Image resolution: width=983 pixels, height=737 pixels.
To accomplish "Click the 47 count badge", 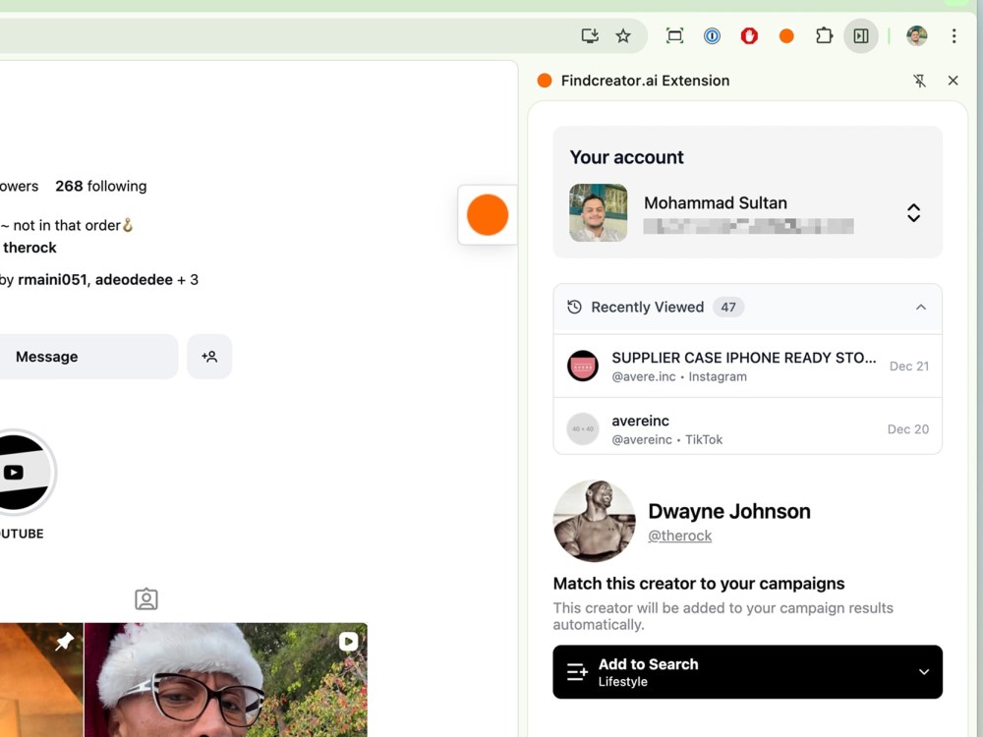I will pos(727,307).
